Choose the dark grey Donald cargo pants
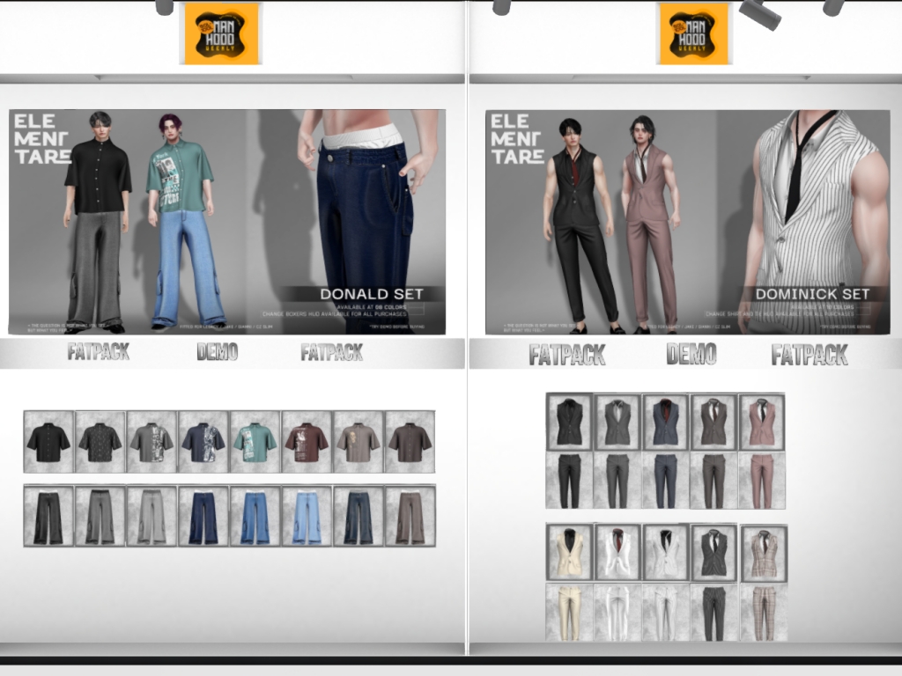 point(100,516)
